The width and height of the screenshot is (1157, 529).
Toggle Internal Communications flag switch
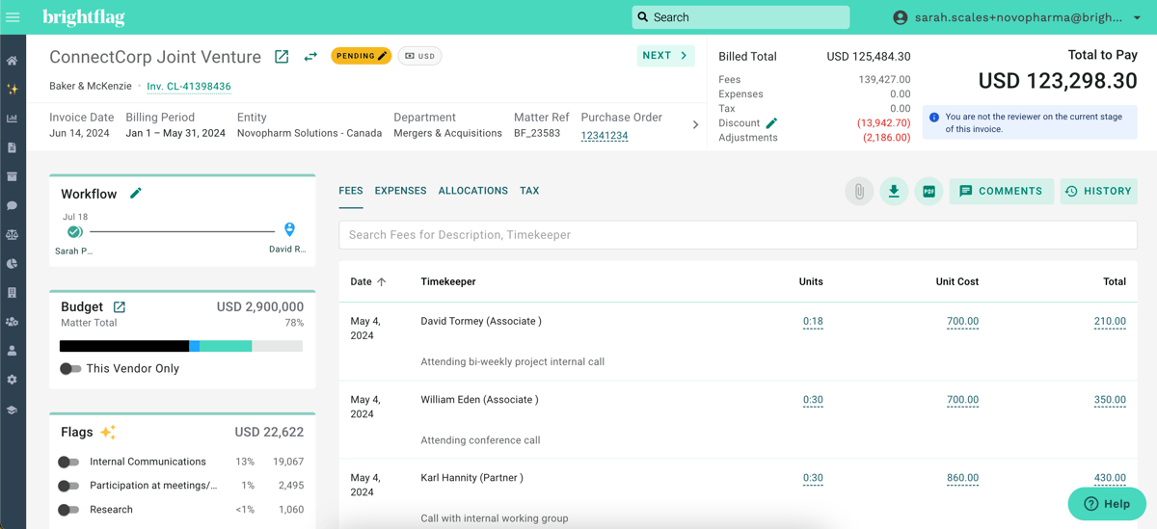click(68, 463)
